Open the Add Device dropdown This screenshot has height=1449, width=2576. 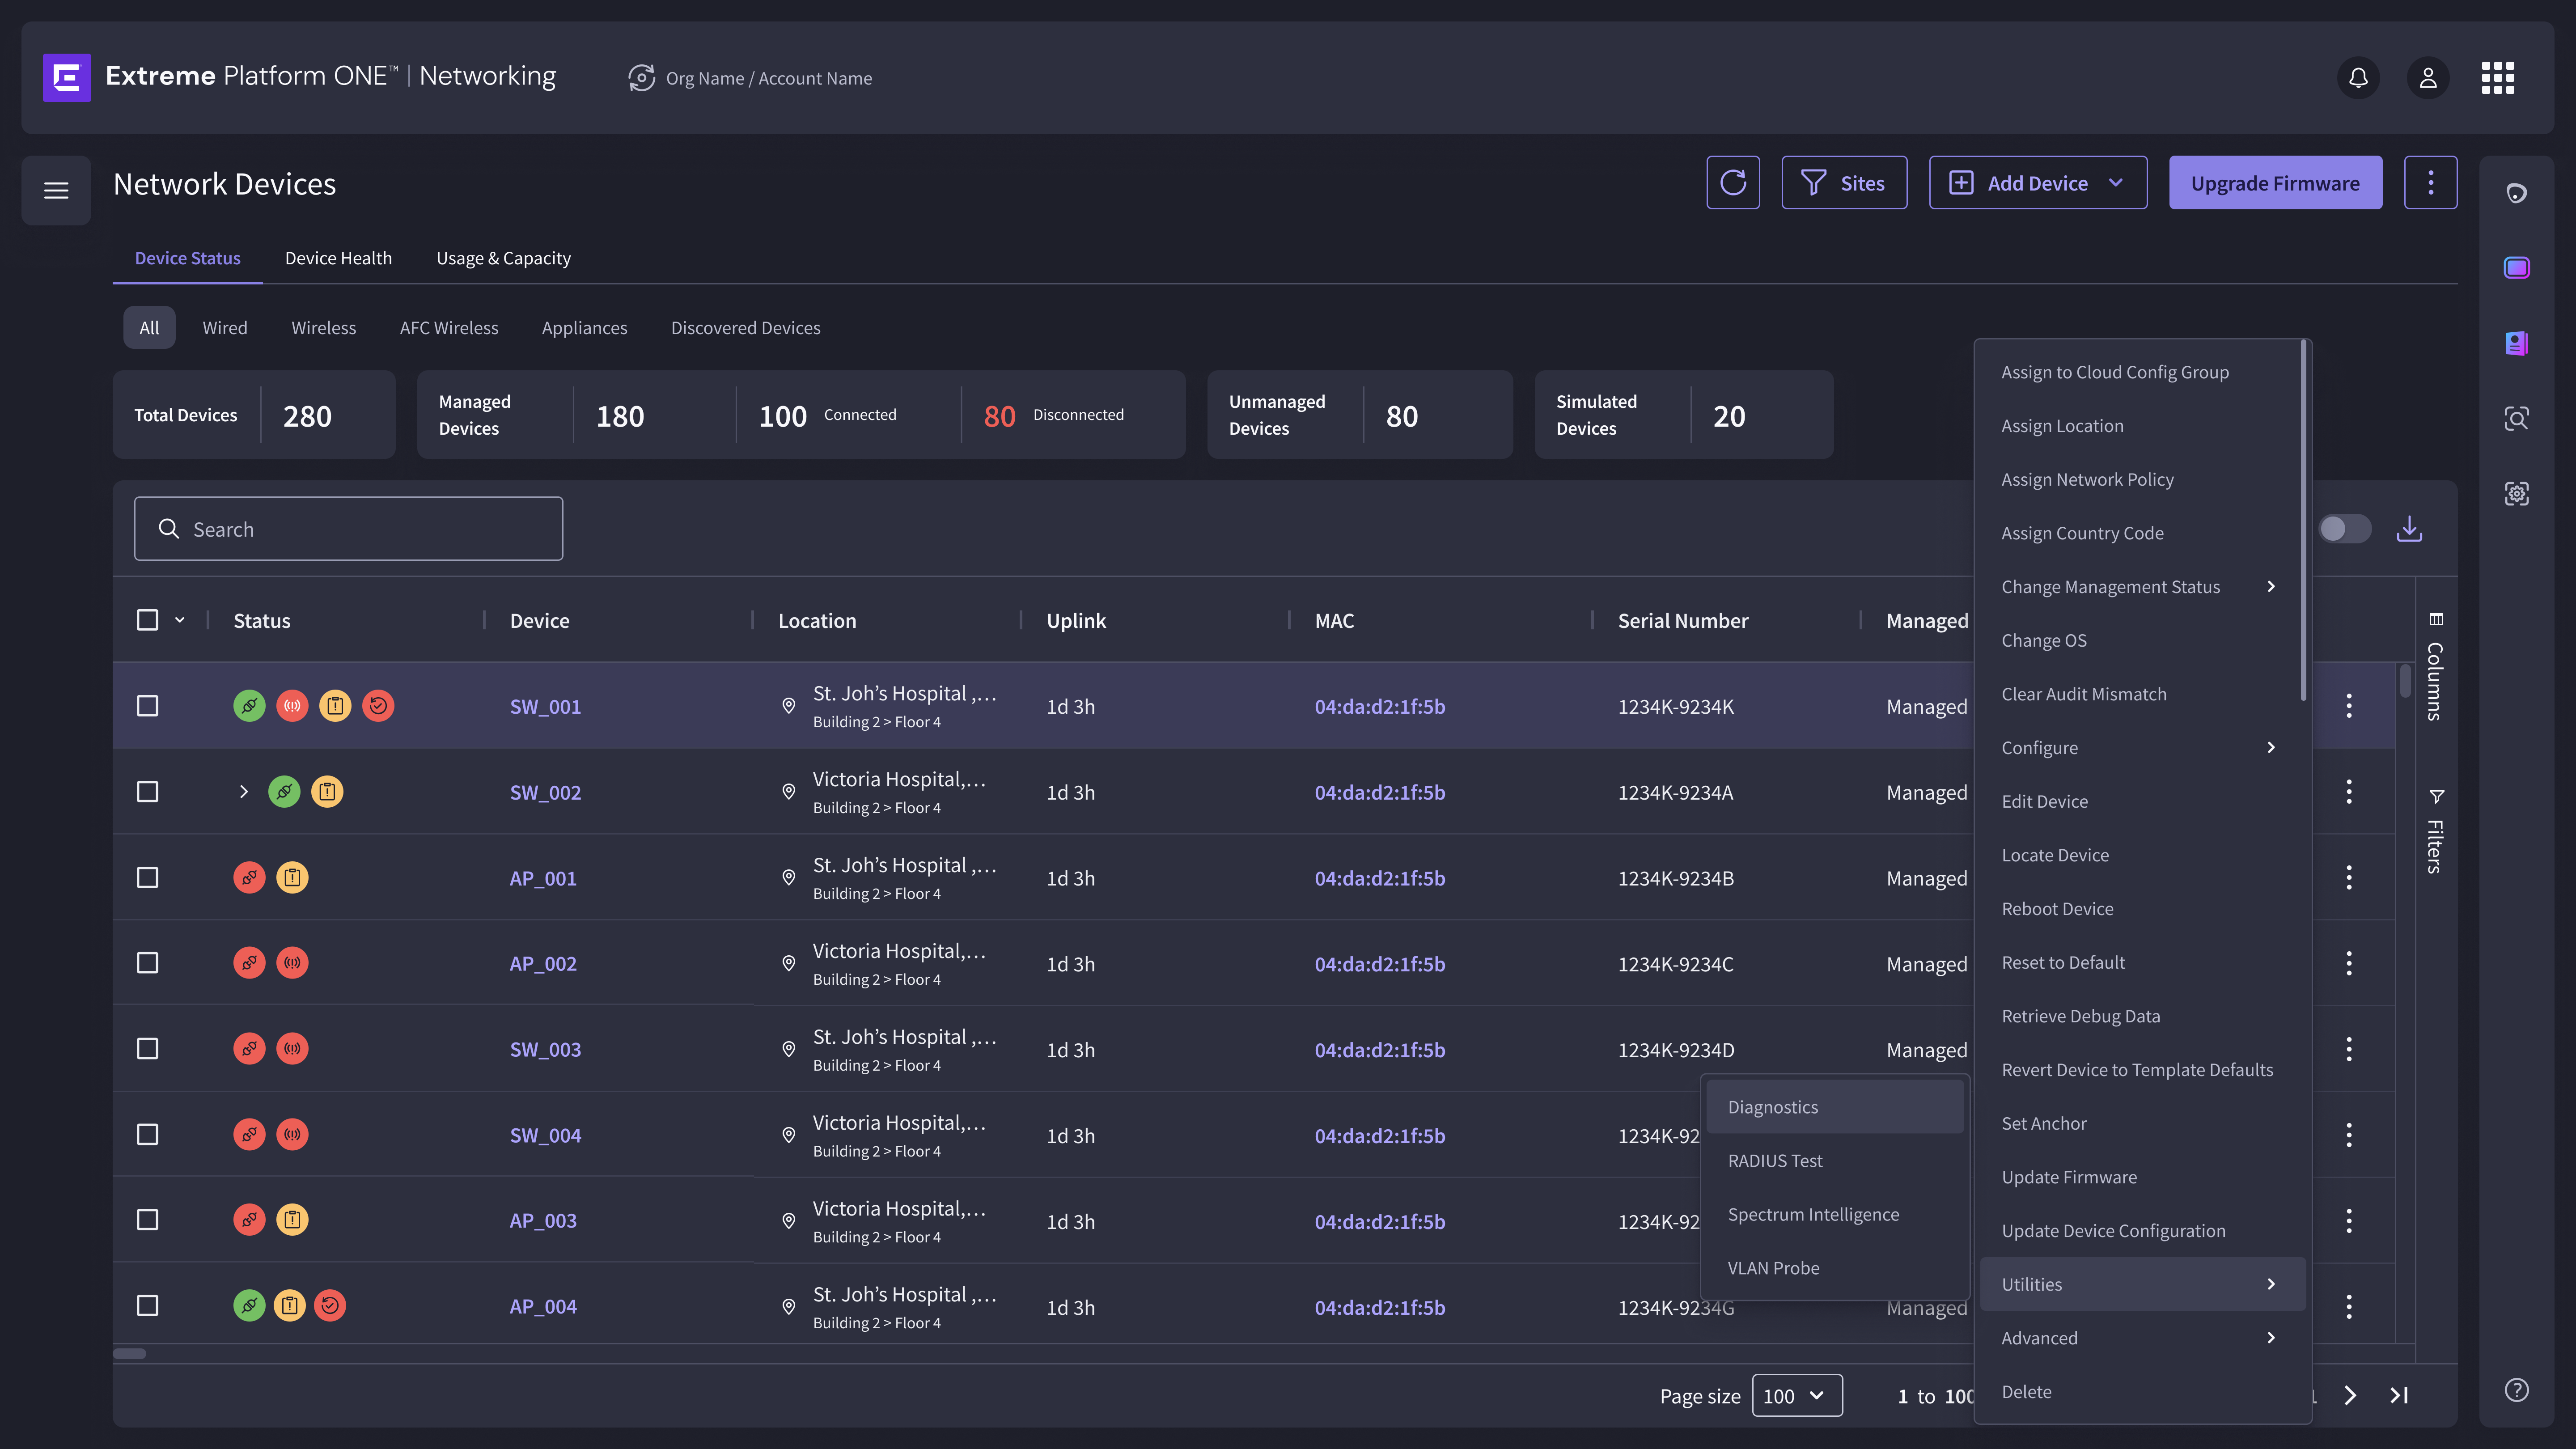2037,183
